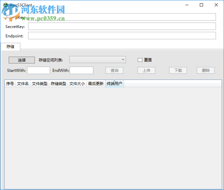The height and width of the screenshot is (190, 224).
Task: Click the 上传 upload button
Action: (146, 70)
